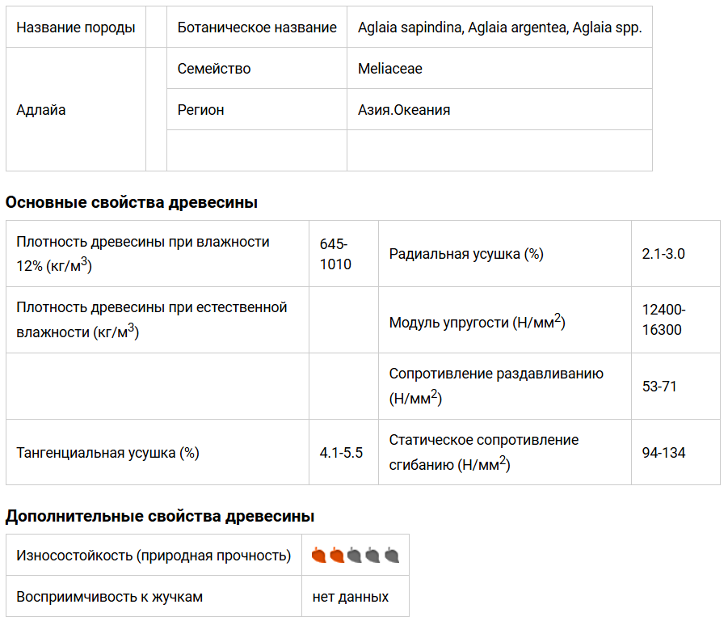The width and height of the screenshot is (728, 634).
Task: Click the 'Meliaceae' family value
Action: click(390, 69)
